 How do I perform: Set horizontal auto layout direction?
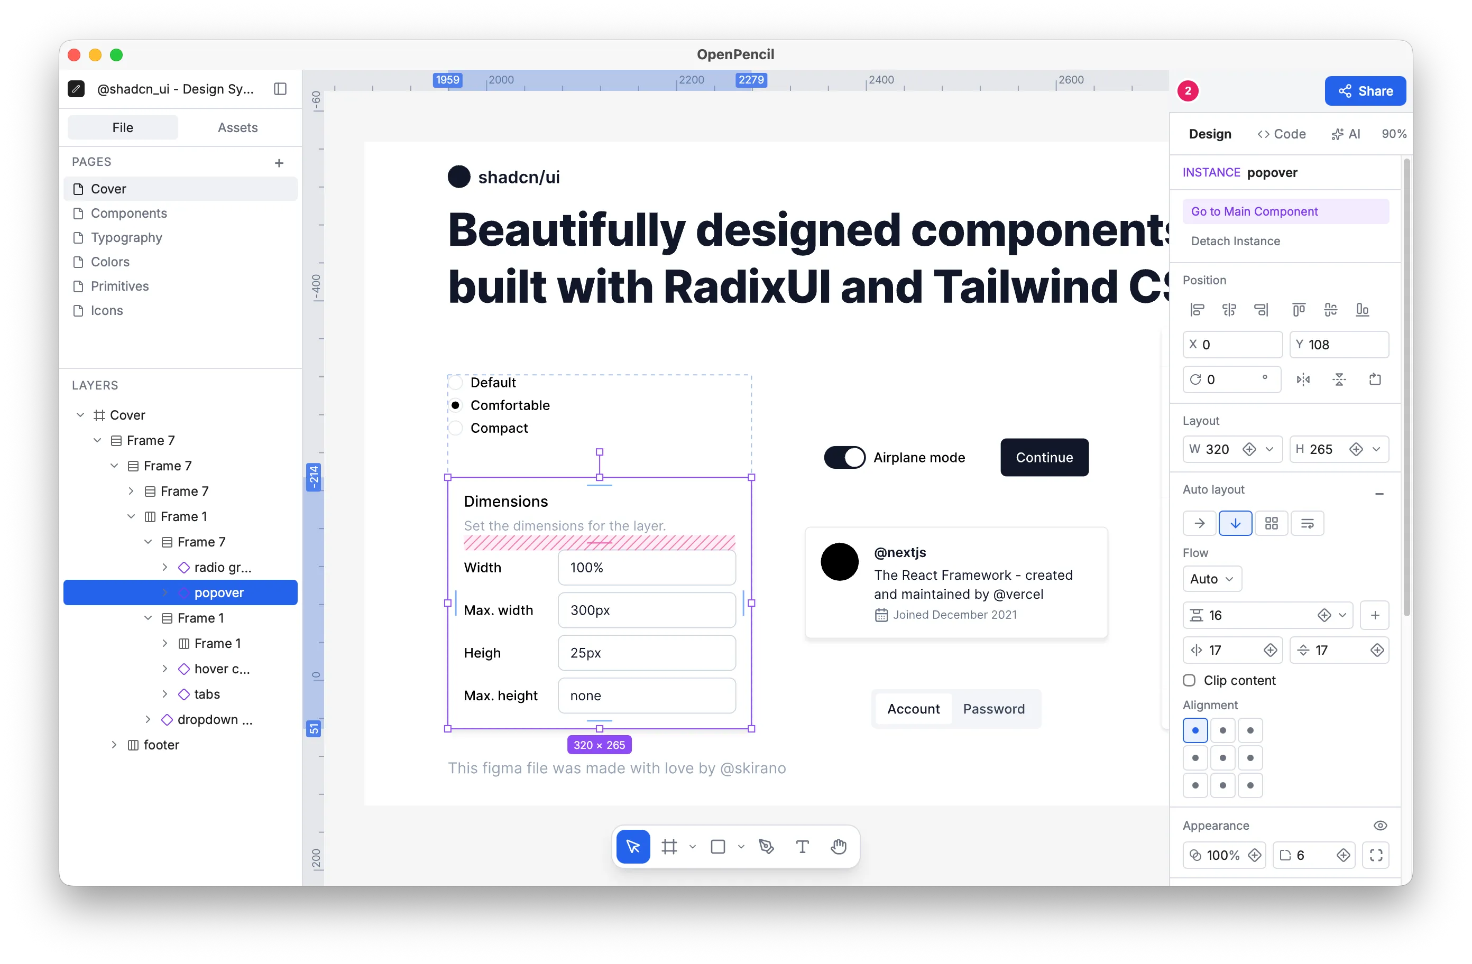(1199, 524)
